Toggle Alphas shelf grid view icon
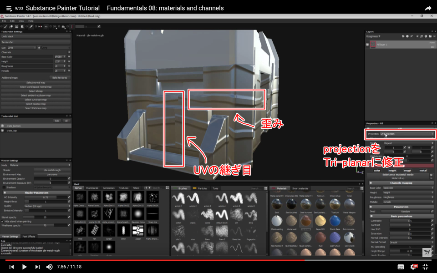 [x=167, y=188]
